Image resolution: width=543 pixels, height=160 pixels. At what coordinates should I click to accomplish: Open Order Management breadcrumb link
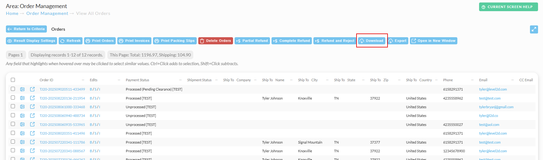pyautogui.click(x=47, y=13)
